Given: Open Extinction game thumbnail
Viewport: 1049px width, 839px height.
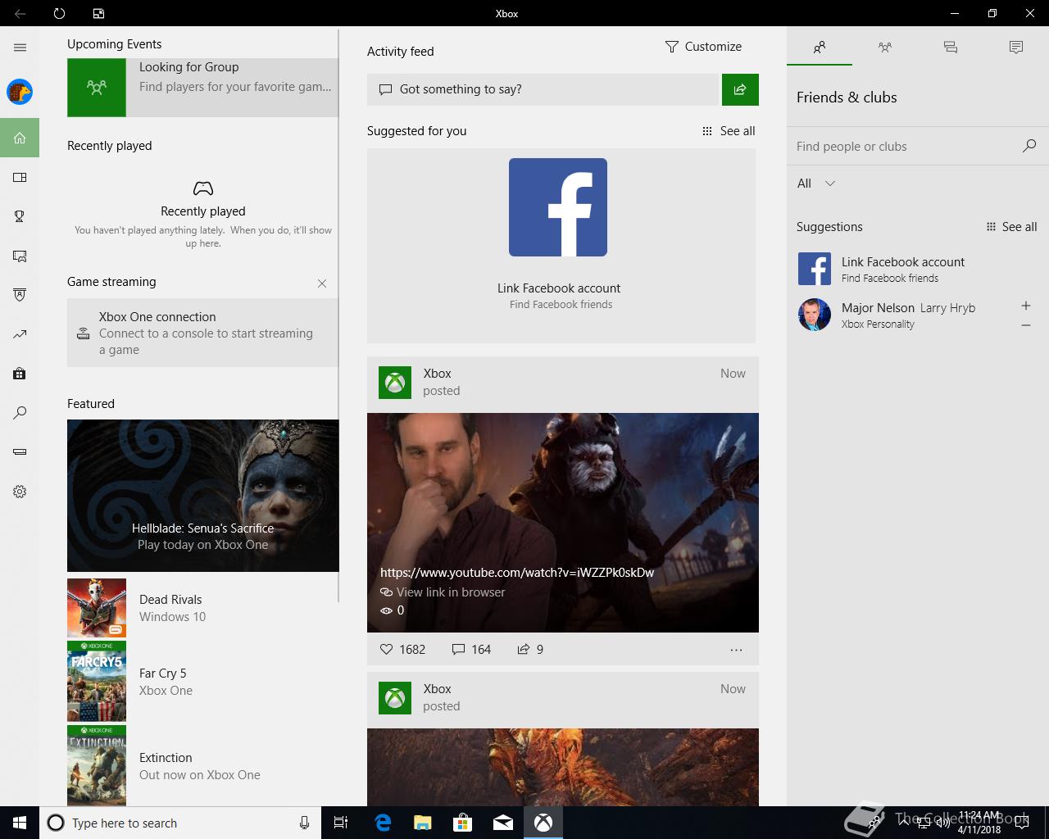Looking at the screenshot, I should point(97,765).
